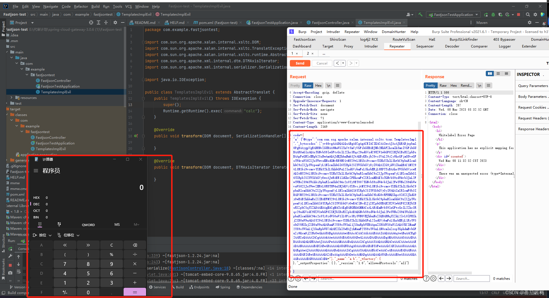549x298 pixels.
Task: Open IDE settings gear in top toolbar
Action: tap(535, 15)
